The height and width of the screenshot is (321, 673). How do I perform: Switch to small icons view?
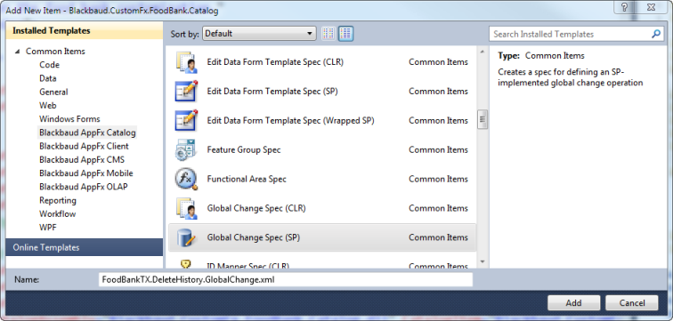click(x=328, y=34)
